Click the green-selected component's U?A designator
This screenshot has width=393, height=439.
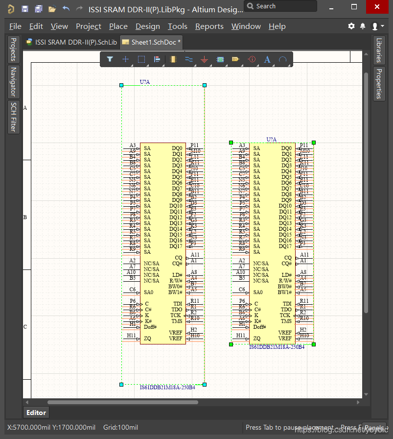tap(271, 140)
